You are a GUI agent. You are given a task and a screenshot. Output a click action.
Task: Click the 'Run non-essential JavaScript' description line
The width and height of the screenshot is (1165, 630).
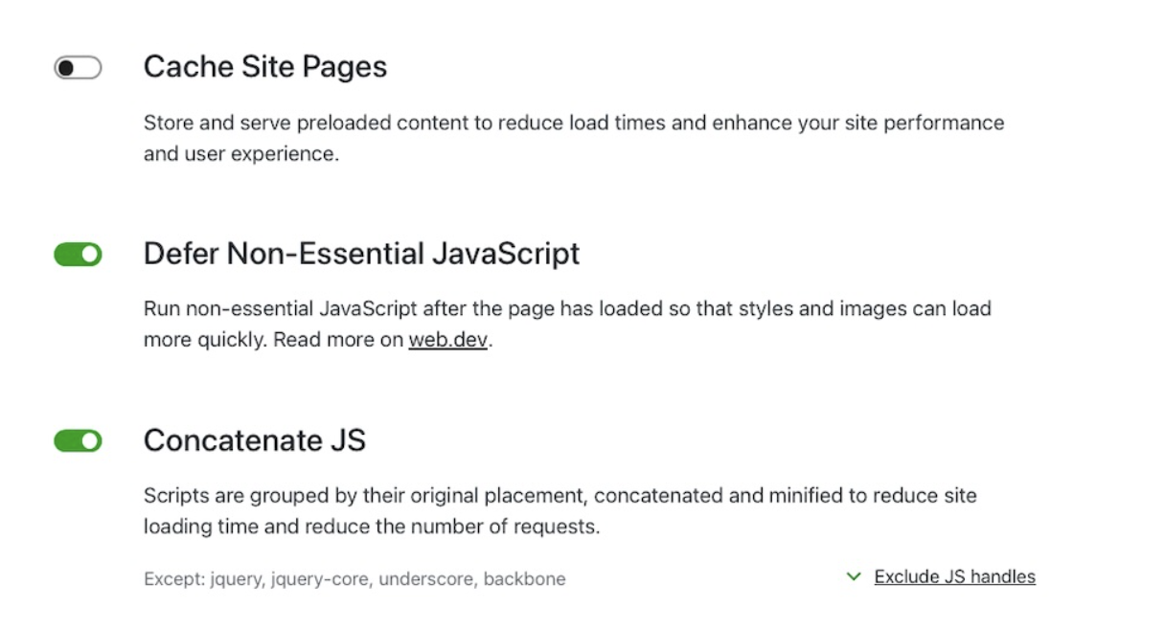566,309
